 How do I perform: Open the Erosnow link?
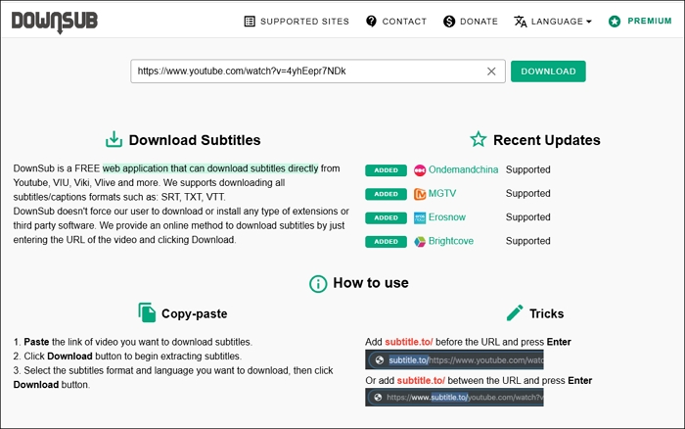pyautogui.click(x=447, y=216)
